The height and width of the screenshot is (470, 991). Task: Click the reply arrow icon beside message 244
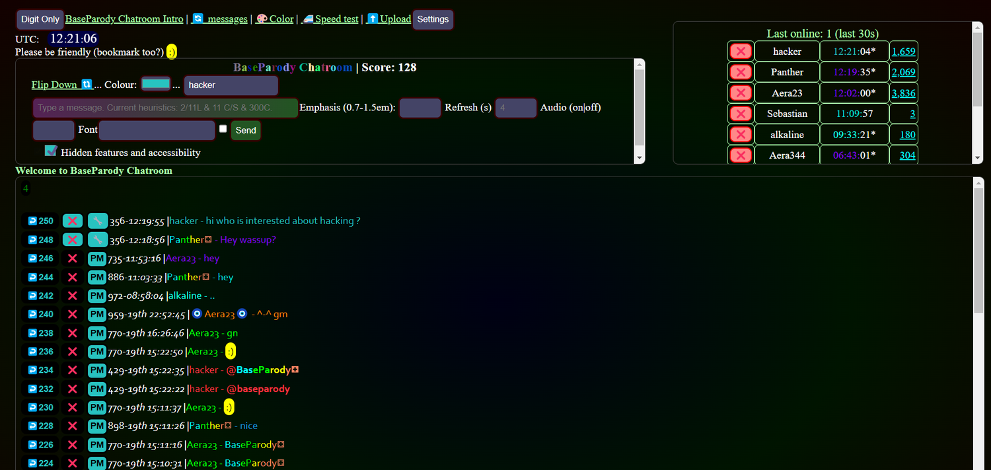[32, 277]
